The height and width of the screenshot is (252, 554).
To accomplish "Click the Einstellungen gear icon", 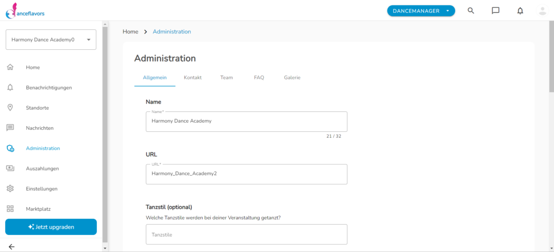I will [10, 188].
